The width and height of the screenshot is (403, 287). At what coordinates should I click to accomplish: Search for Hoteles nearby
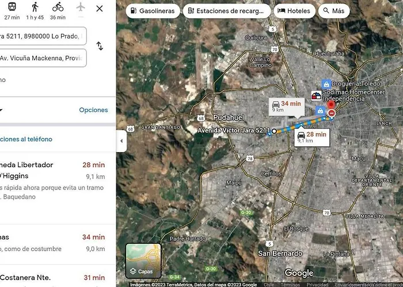coord(294,11)
